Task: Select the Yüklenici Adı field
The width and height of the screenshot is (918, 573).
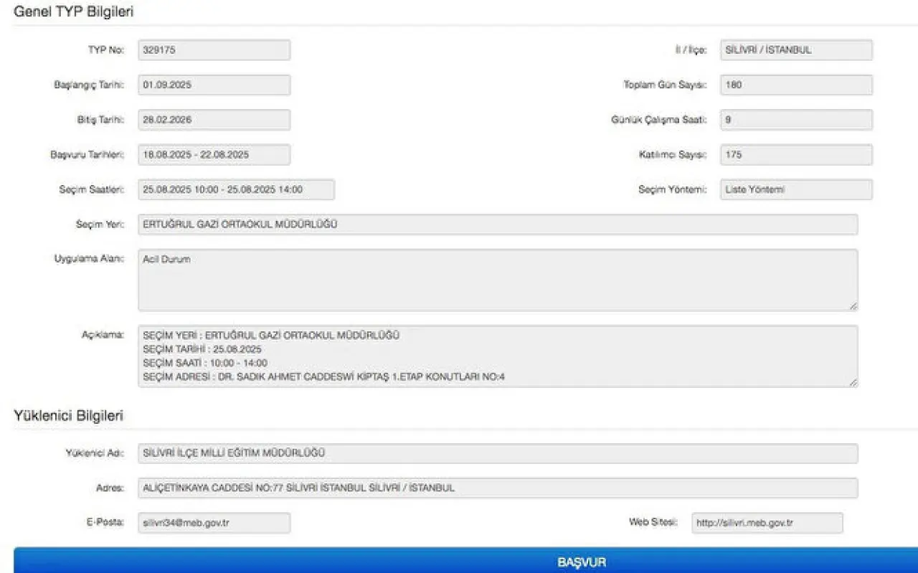Action: [498, 453]
